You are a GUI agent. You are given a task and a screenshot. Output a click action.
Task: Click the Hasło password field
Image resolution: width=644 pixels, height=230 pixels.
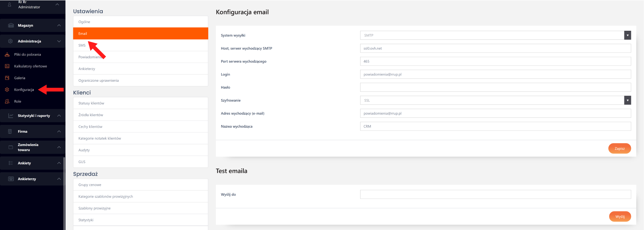(495, 88)
